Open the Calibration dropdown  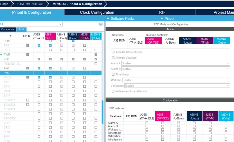pos(177,85)
